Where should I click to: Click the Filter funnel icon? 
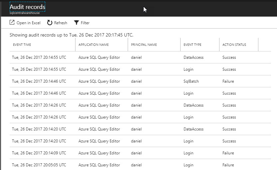(x=76, y=23)
